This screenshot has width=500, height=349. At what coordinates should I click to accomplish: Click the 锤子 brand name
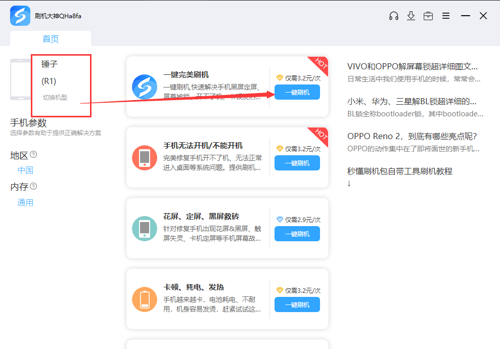(x=50, y=64)
